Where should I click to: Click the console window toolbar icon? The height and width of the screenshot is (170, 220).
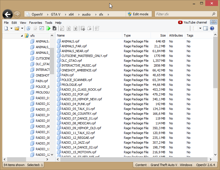42,28
